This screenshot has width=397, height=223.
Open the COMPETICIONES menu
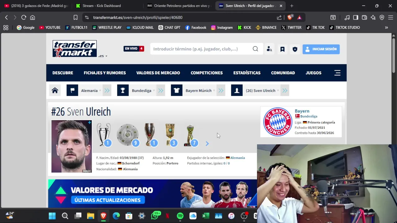coord(207,73)
